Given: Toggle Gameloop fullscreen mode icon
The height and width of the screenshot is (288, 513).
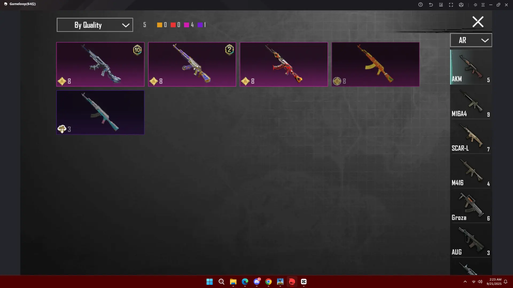Looking at the screenshot, I should click(451, 5).
